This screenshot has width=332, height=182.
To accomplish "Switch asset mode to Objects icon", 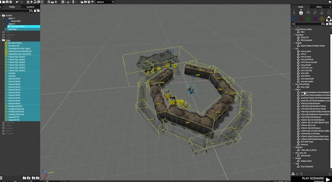I will click(x=294, y=12).
